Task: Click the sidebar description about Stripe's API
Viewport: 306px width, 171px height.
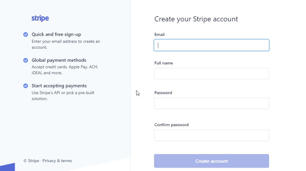Action: coord(63,96)
